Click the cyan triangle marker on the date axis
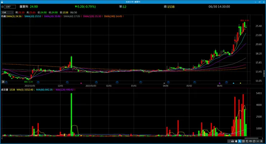This screenshot has height=144, width=266. pyautogui.click(x=233, y=83)
